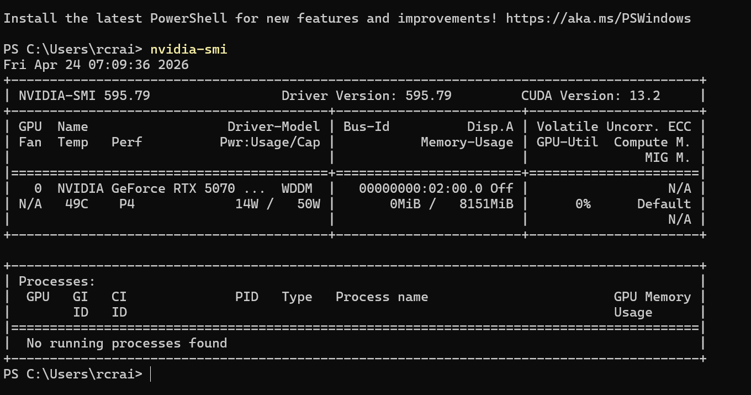Click the Processes: section heading
Viewport: 751px width, 395px height.
[x=57, y=281]
